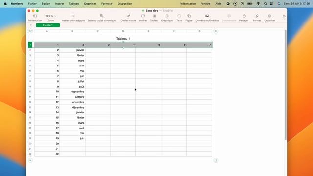Open the Édition menu
The width and height of the screenshot is (313, 176).
46,4
